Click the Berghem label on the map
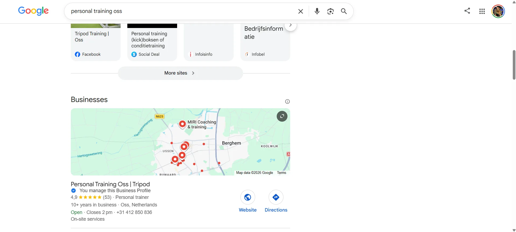 231,143
